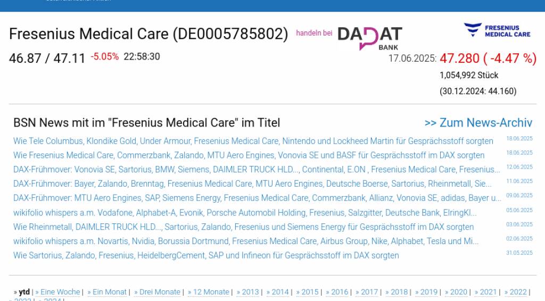The image size is (545, 301).
Task: Select the ytd time period
Action: 24,292
